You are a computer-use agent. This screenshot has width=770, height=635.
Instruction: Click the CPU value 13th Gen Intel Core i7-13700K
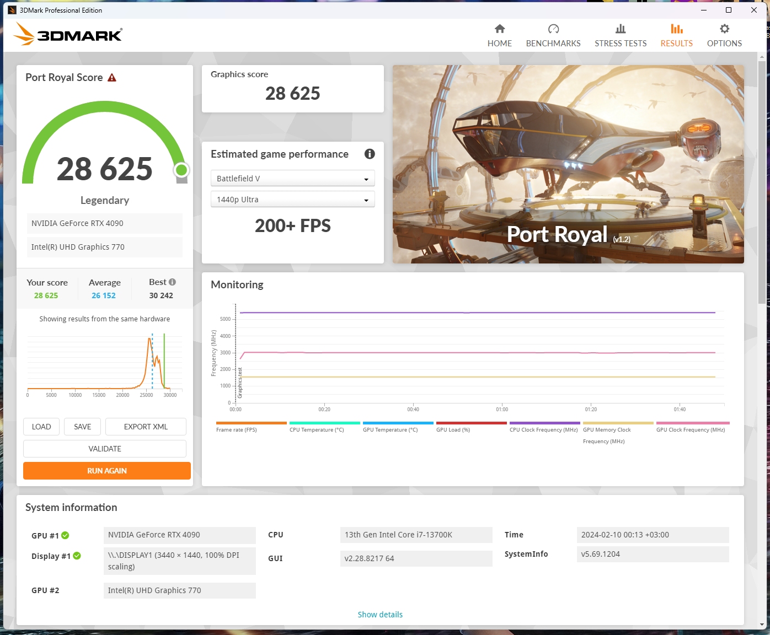coord(416,535)
